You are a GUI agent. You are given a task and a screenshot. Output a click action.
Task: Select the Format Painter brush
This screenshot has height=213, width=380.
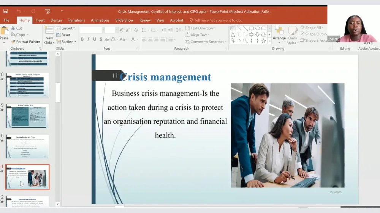tap(14, 42)
